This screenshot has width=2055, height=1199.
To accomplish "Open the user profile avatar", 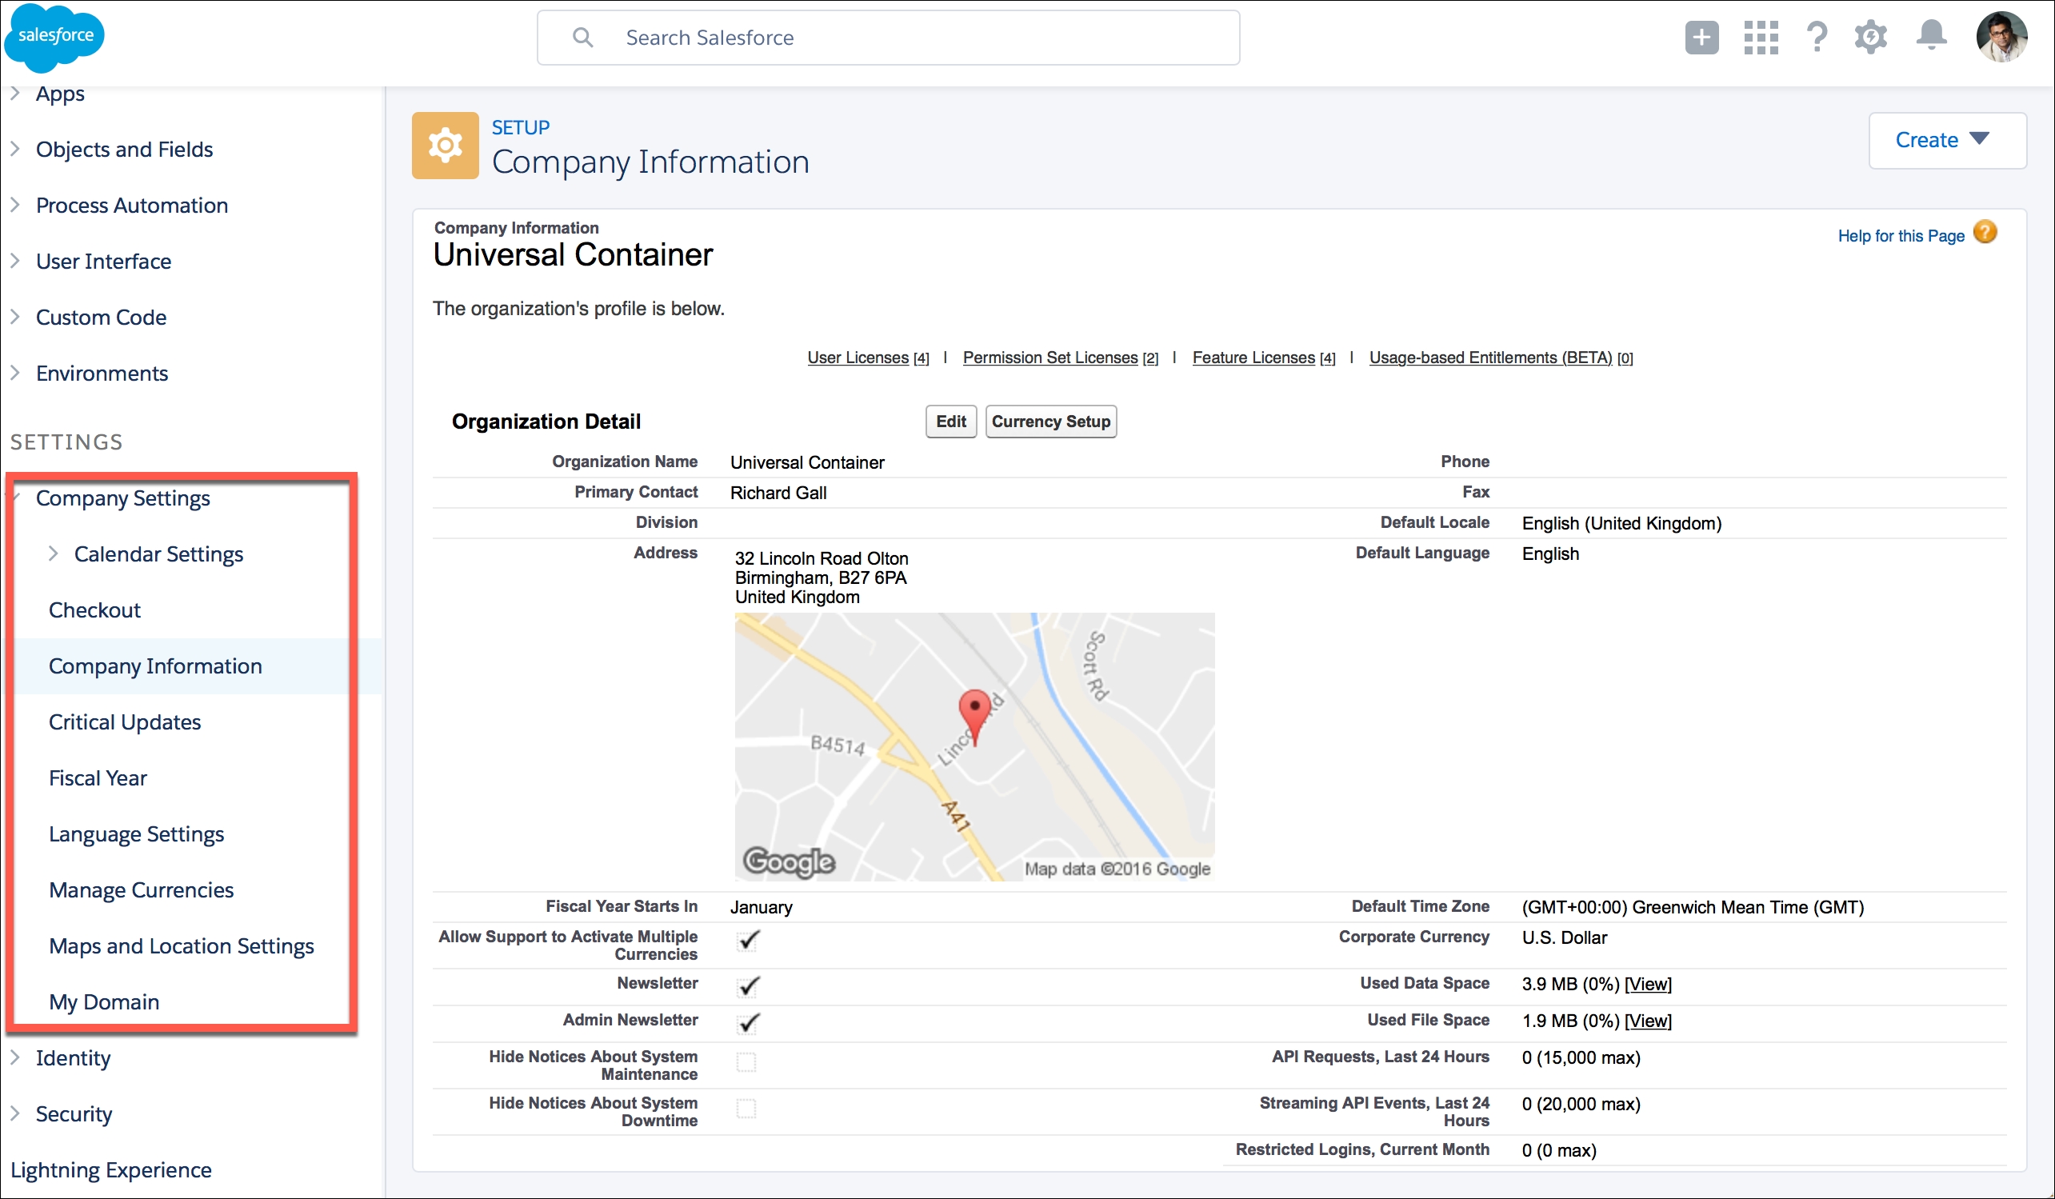I will pyautogui.click(x=2001, y=38).
